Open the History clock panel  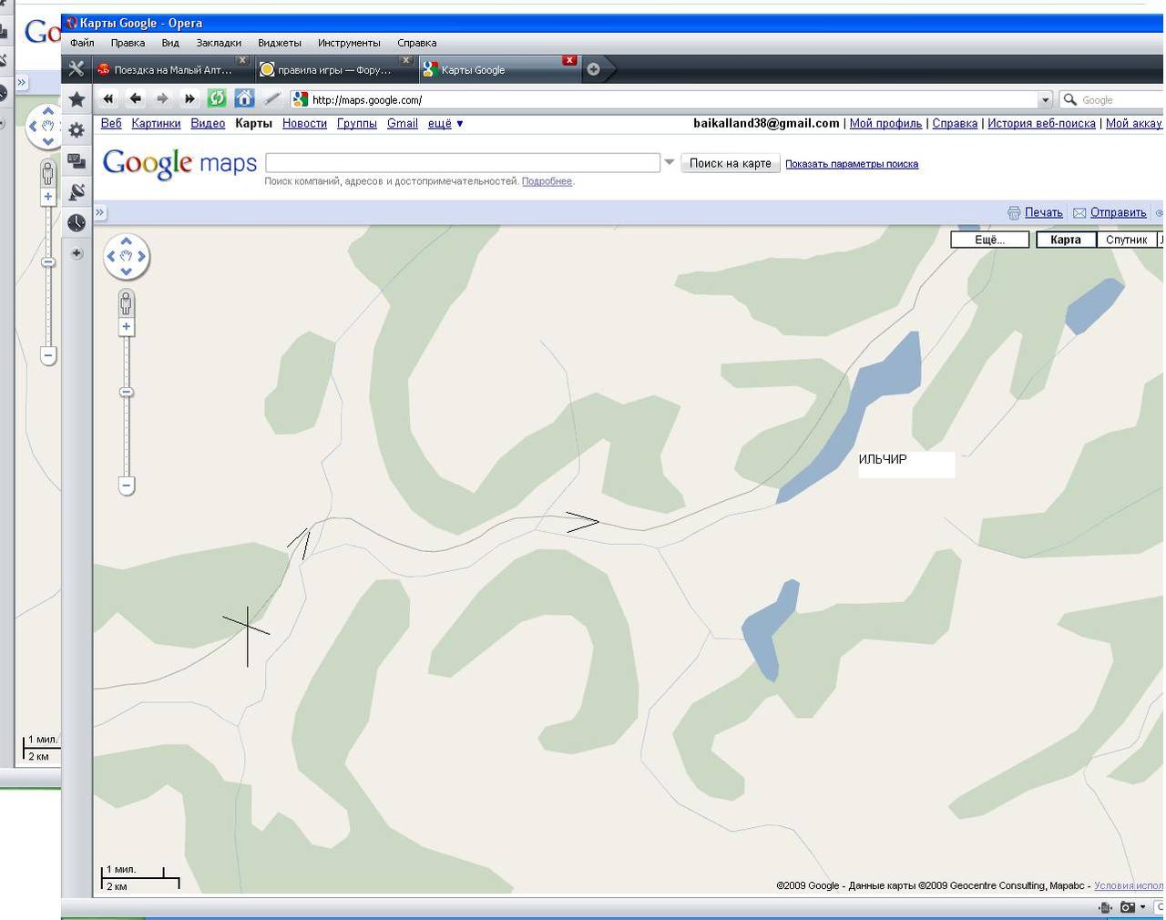point(77,222)
